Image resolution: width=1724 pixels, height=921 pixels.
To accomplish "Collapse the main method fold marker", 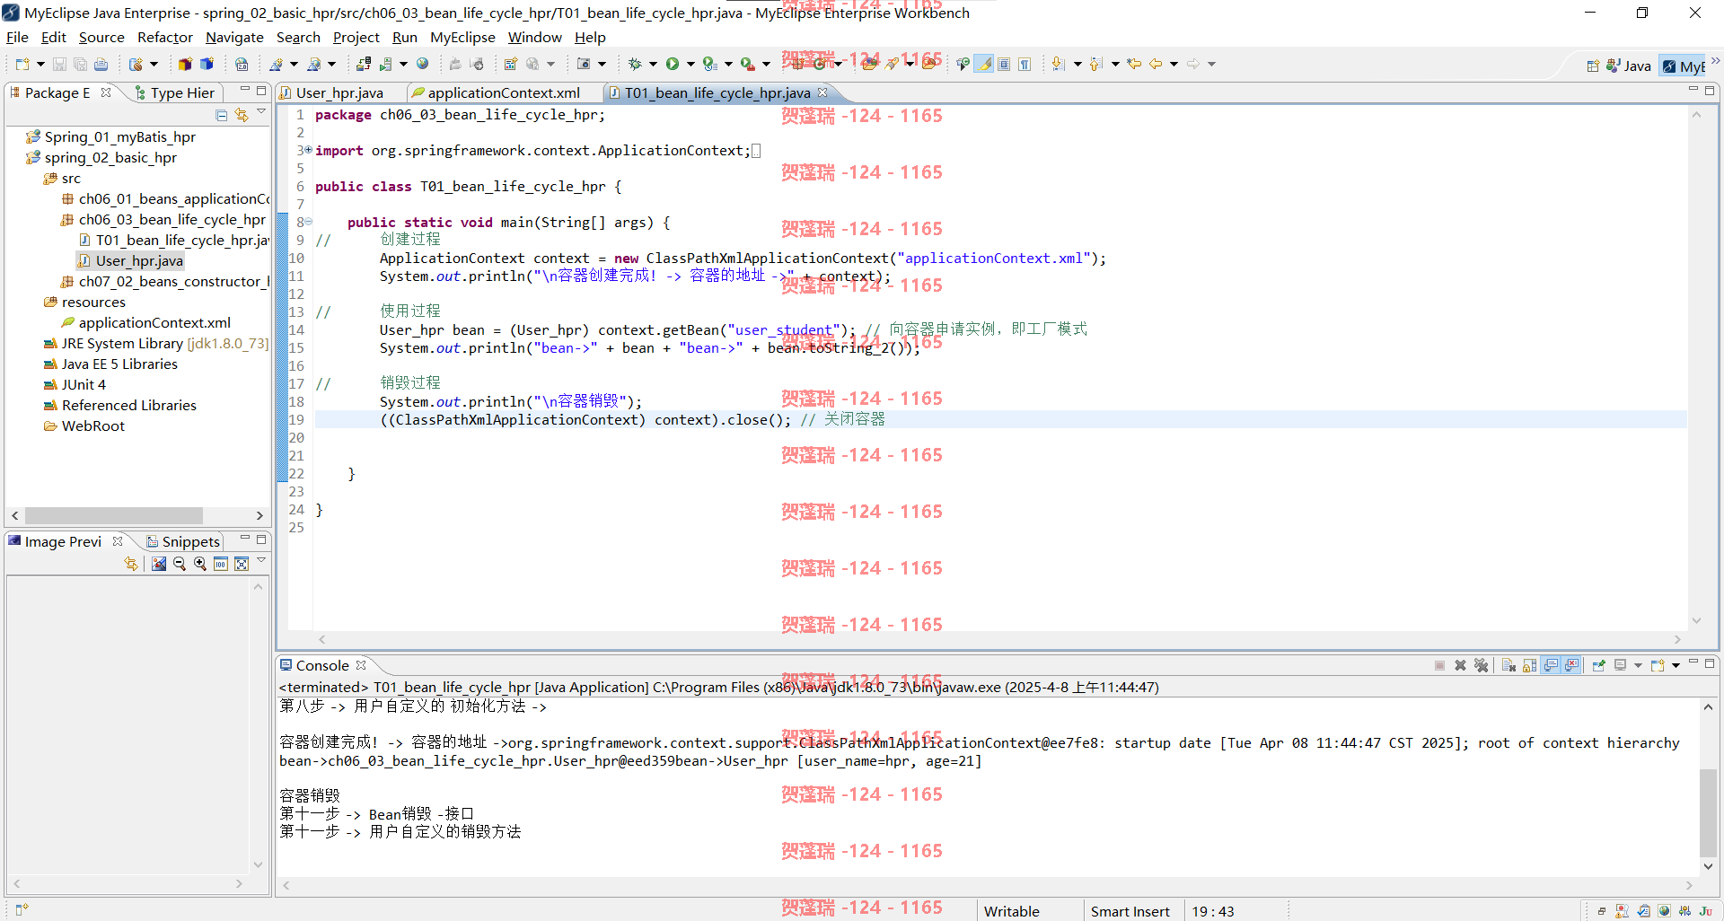I will [308, 222].
